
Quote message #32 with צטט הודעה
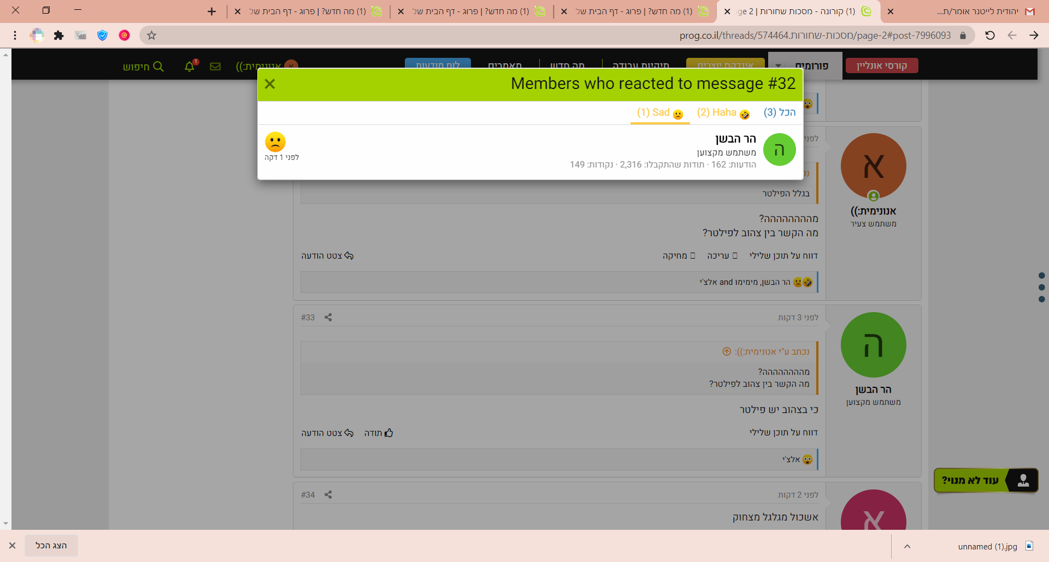coord(327,256)
